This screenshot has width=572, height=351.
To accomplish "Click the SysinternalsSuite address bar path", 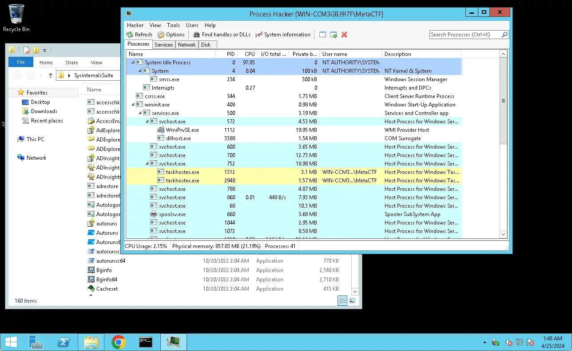I will tap(94, 75).
